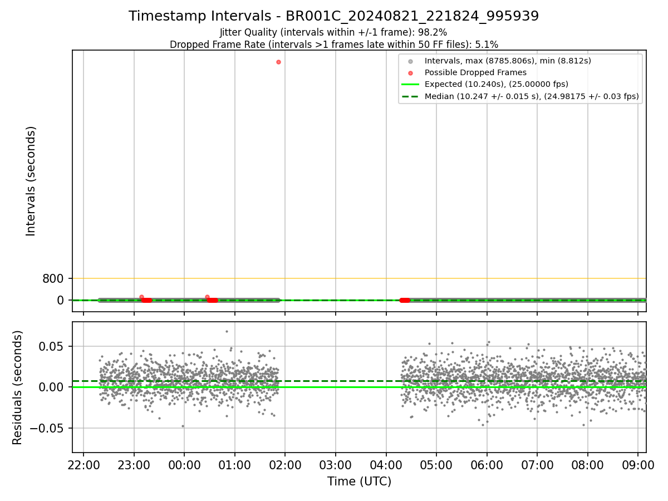This screenshot has width=668, height=501.
Task: Click the '05:00' x-axis tick label
Action: 436,464
